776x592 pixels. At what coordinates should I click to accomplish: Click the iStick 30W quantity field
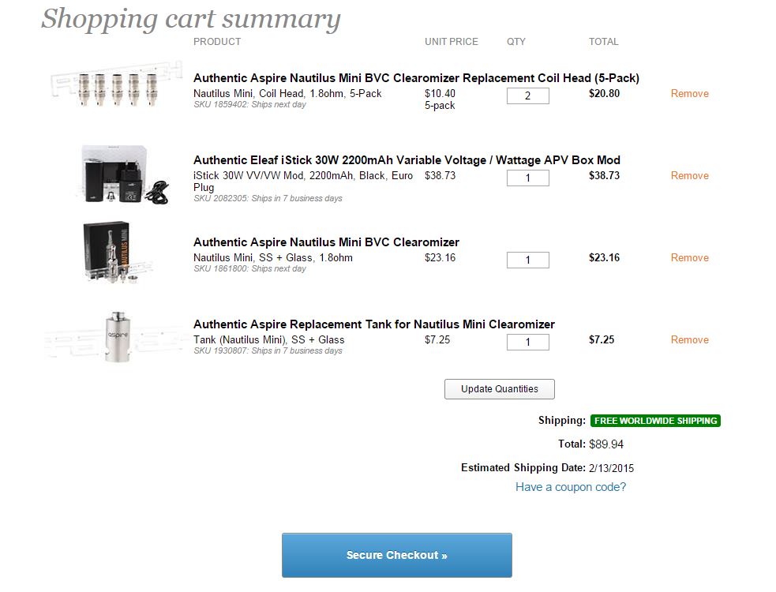(x=527, y=178)
